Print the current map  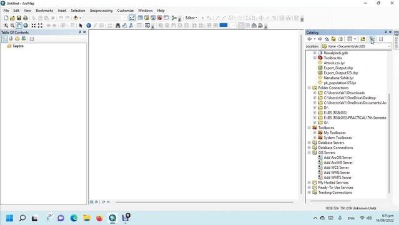(26, 18)
